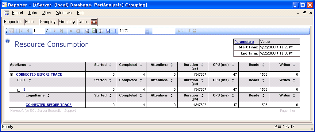
Task: Click the Start Time value 9/22/2008 4:11:22 PM
Action: point(277,47)
